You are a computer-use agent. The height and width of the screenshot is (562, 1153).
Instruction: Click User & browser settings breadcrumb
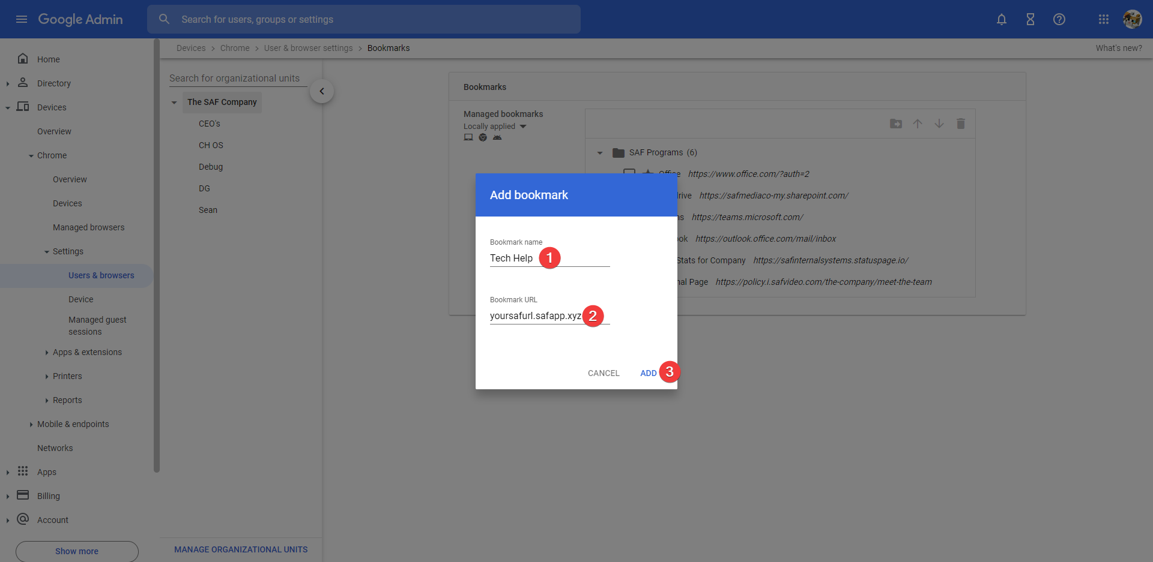(x=309, y=48)
